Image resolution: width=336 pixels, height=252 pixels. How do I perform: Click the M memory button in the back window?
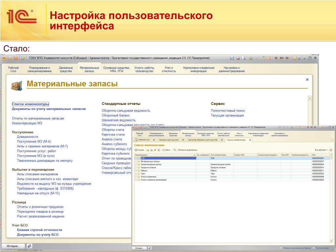276,58
